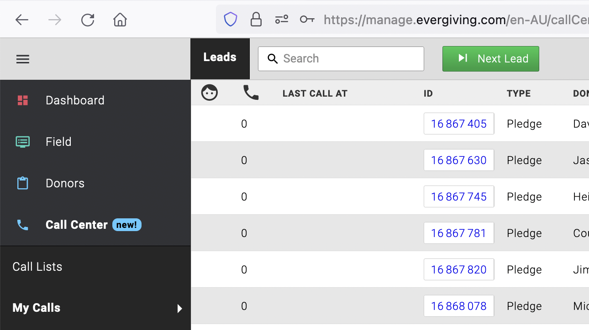Expand the My Calls arrow

point(180,309)
